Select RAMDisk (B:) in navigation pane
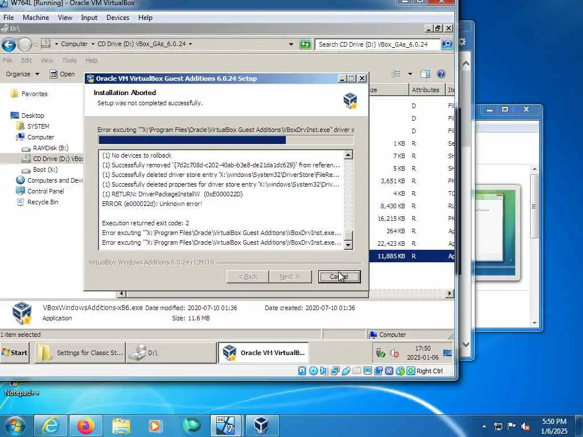 (x=46, y=148)
